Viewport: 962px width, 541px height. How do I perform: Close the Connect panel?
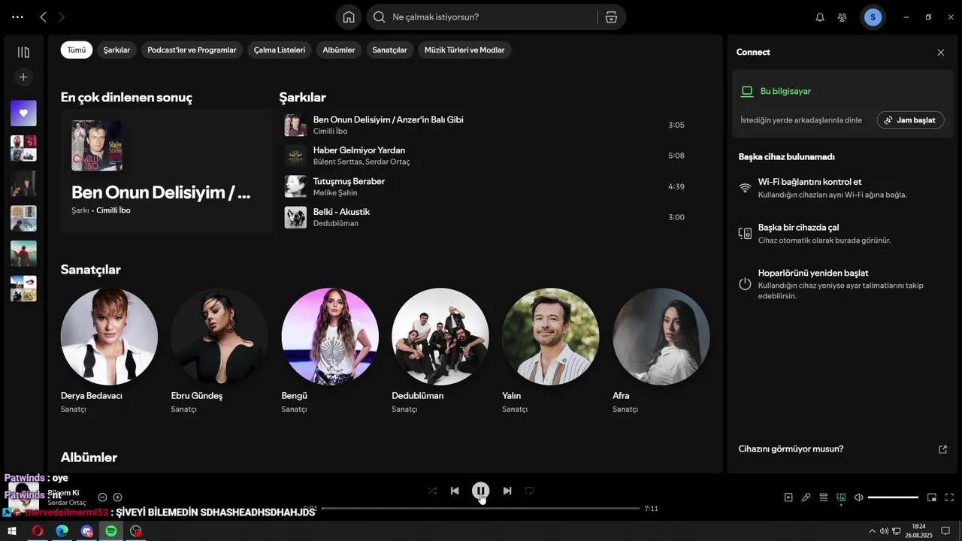(941, 53)
